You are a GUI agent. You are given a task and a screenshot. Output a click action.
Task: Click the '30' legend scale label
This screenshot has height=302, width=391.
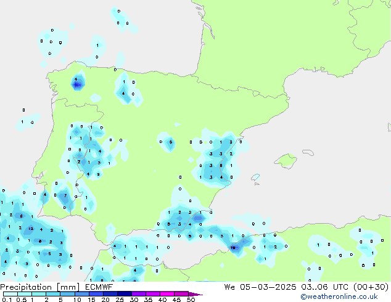[134, 300]
